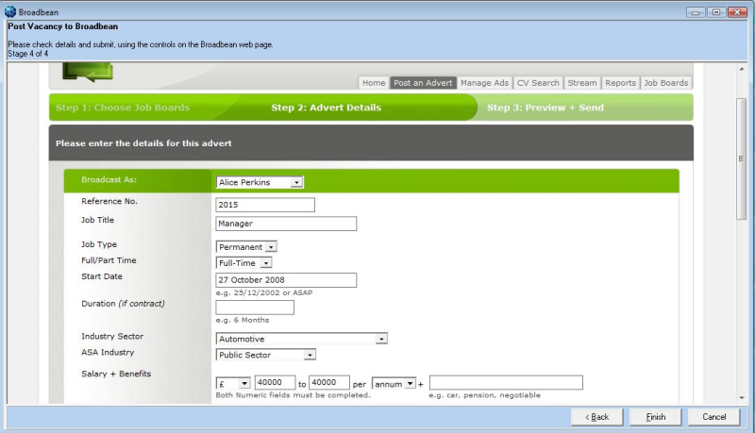Screen dimensions: 755x433
Task: Open the salary period dropdown showing annum
Action: (394, 383)
